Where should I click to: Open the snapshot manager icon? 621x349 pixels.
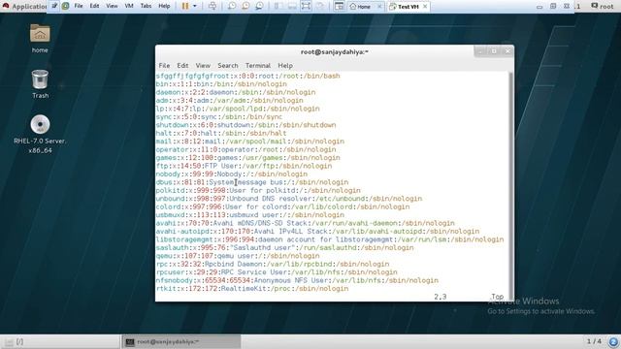[259, 6]
